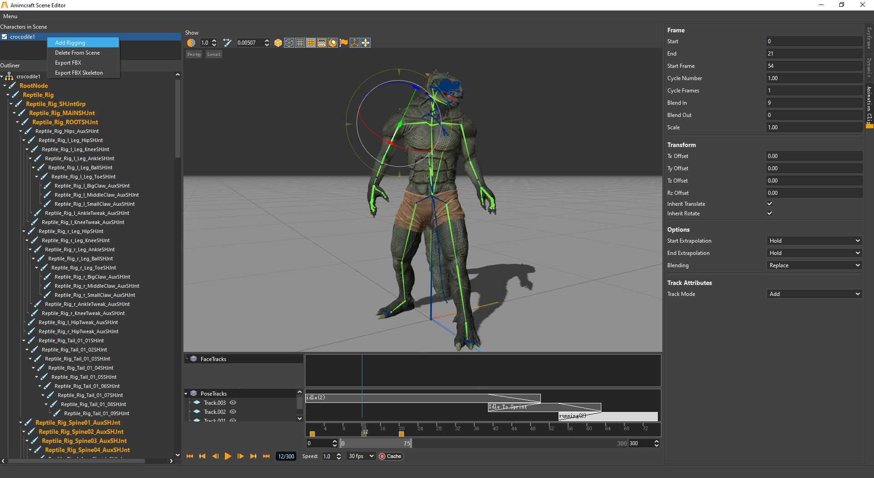
Task: Collapse the RootNode tree item
Action: click(5, 86)
